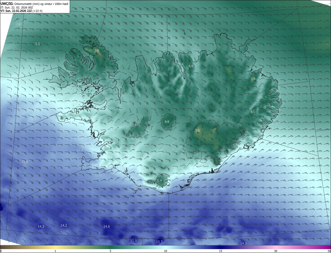Click the 10 tick on the colour scale
This screenshot has height=253, width=331.
click(165, 251)
